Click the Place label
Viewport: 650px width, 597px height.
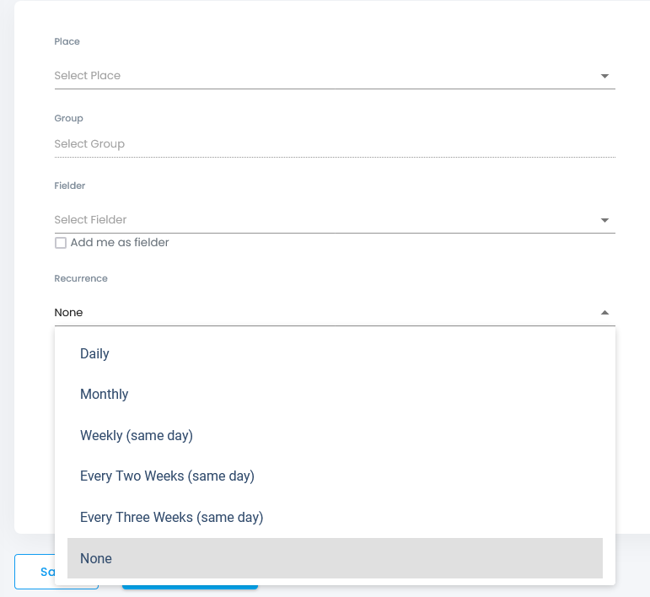67,41
